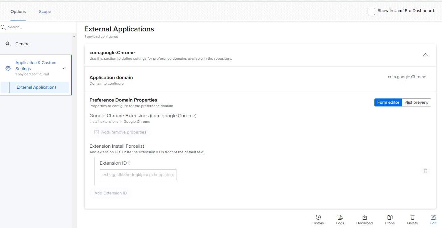Click the com.google.Chrome domain value
Image resolution: width=442 pixels, height=228 pixels.
[x=407, y=77]
